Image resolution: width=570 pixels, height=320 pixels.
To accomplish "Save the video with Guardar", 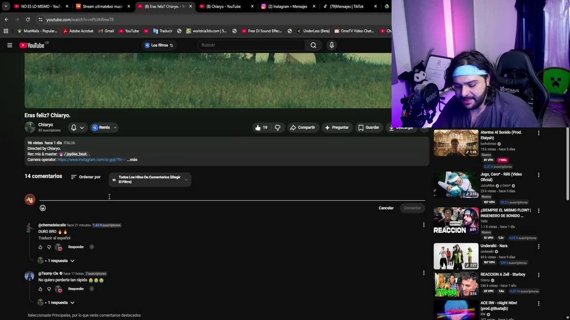I will 369,128.
